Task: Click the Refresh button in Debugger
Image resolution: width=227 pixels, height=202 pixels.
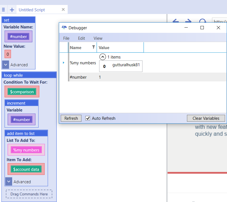Action: 71,118
